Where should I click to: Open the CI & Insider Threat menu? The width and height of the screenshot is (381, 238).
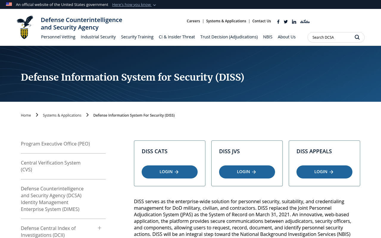tap(177, 37)
